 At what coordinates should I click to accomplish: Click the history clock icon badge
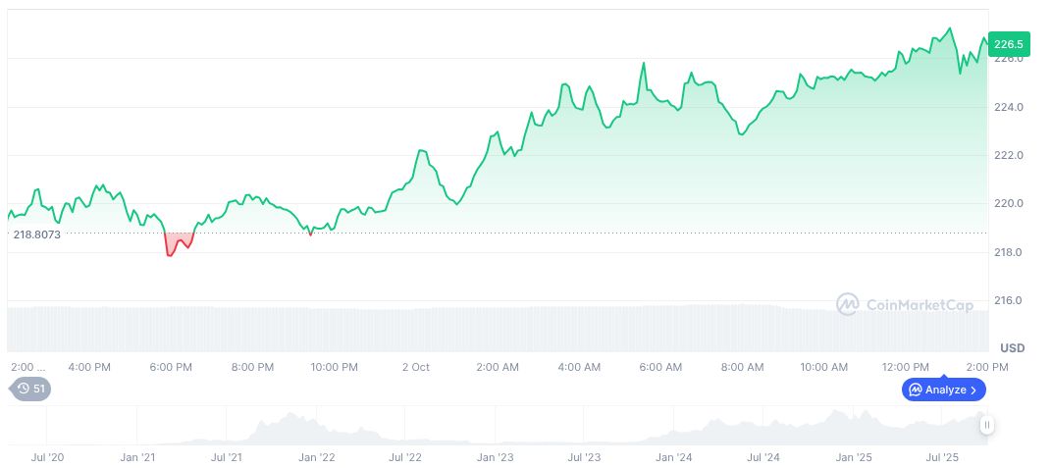tap(24, 389)
